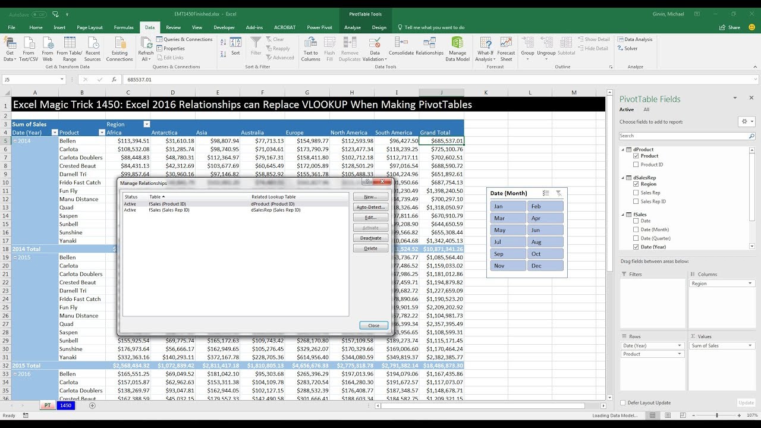This screenshot has width=761, height=428.
Task: Uncheck the Region field checkbox
Action: (636, 184)
